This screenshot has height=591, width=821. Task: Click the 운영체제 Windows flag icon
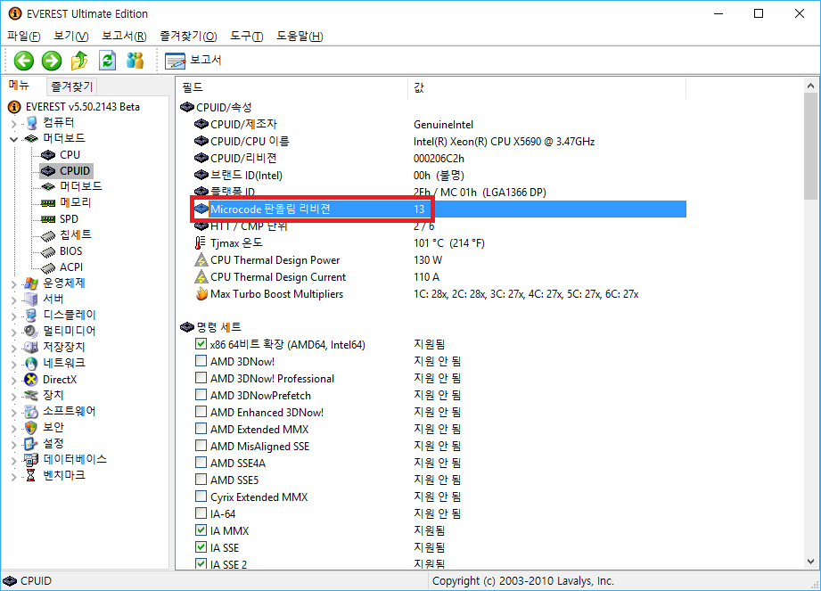click(x=31, y=283)
